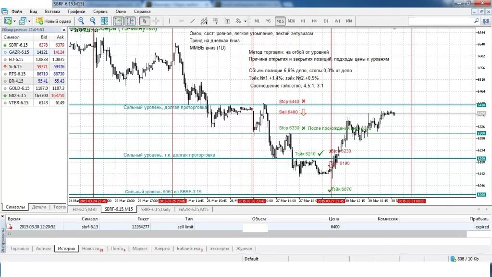Select the trendline drawing tool
This screenshot has width=492, height=277.
193,21
